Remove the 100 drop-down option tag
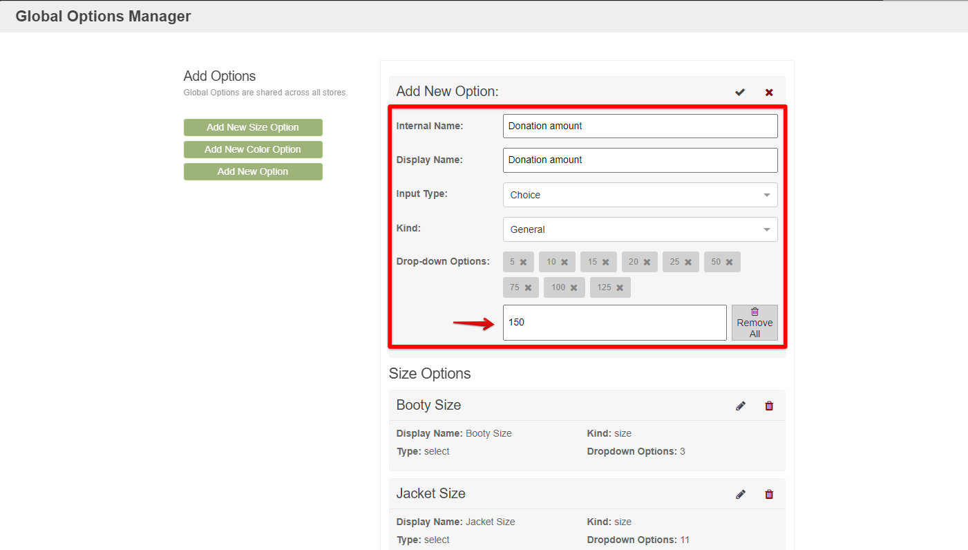Screen dimensions: 968x550 pos(573,287)
